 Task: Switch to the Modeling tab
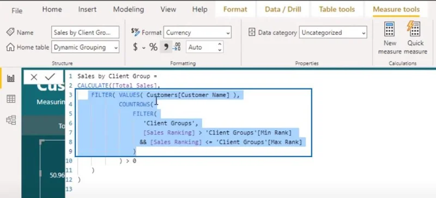click(129, 9)
